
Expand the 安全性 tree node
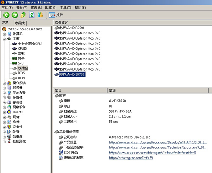pos(4,127)
